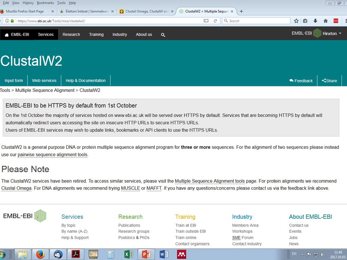
Task: Open the View menu
Action: [x=16, y=3]
